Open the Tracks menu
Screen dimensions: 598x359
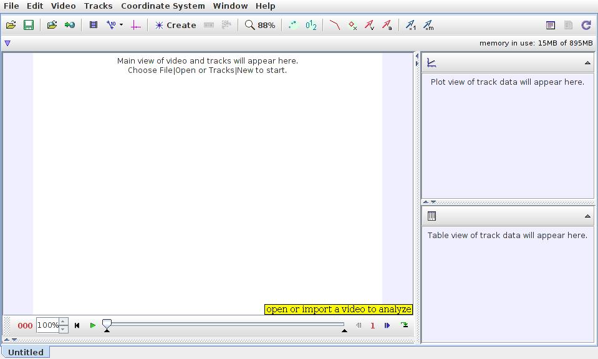[x=98, y=6]
